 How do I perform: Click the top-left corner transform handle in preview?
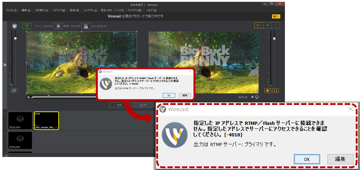tap(26, 32)
